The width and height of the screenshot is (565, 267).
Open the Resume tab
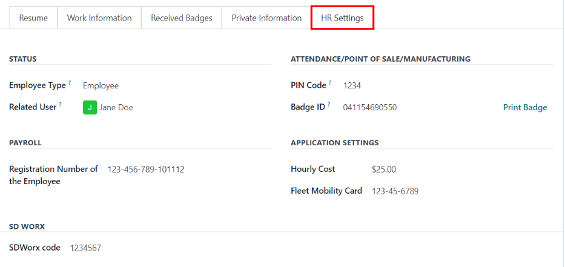click(33, 18)
